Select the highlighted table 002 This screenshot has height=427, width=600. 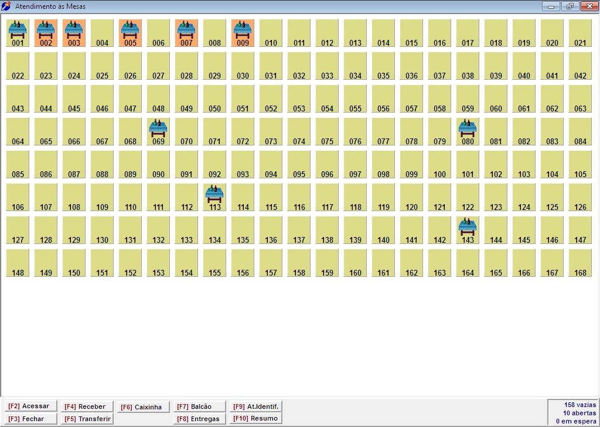pos(46,33)
